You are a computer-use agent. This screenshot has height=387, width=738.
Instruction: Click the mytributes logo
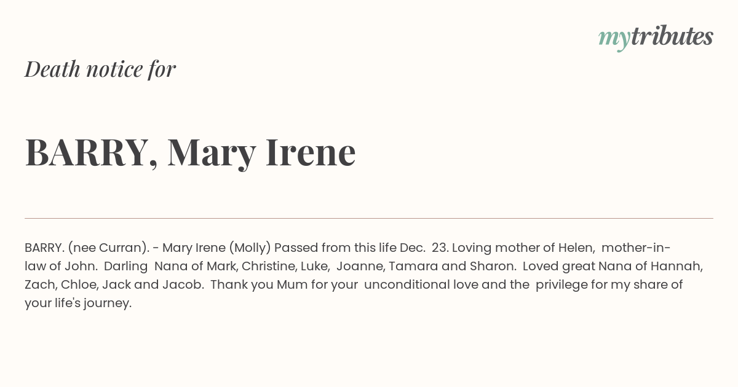(x=656, y=37)
